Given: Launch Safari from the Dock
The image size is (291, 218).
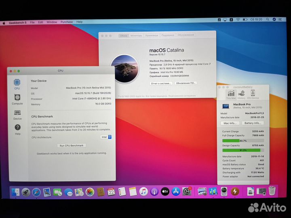Looking at the screenshot, I should click(36, 192).
